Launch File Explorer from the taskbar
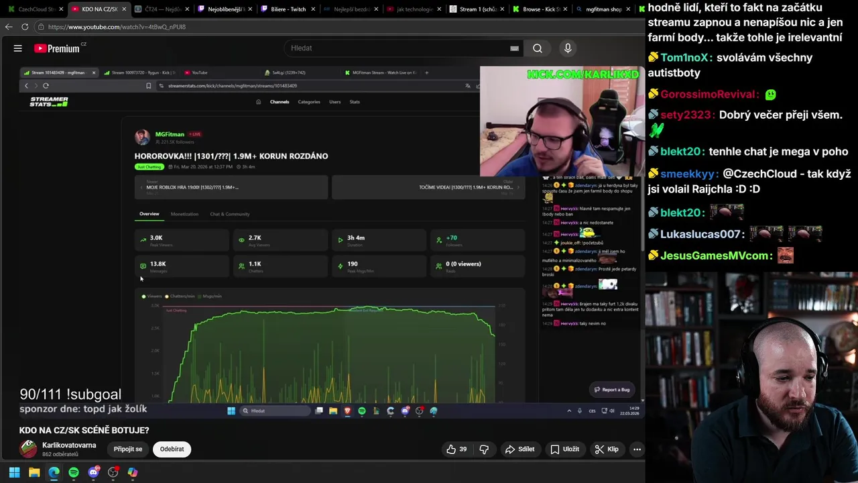The image size is (858, 483). (34, 472)
